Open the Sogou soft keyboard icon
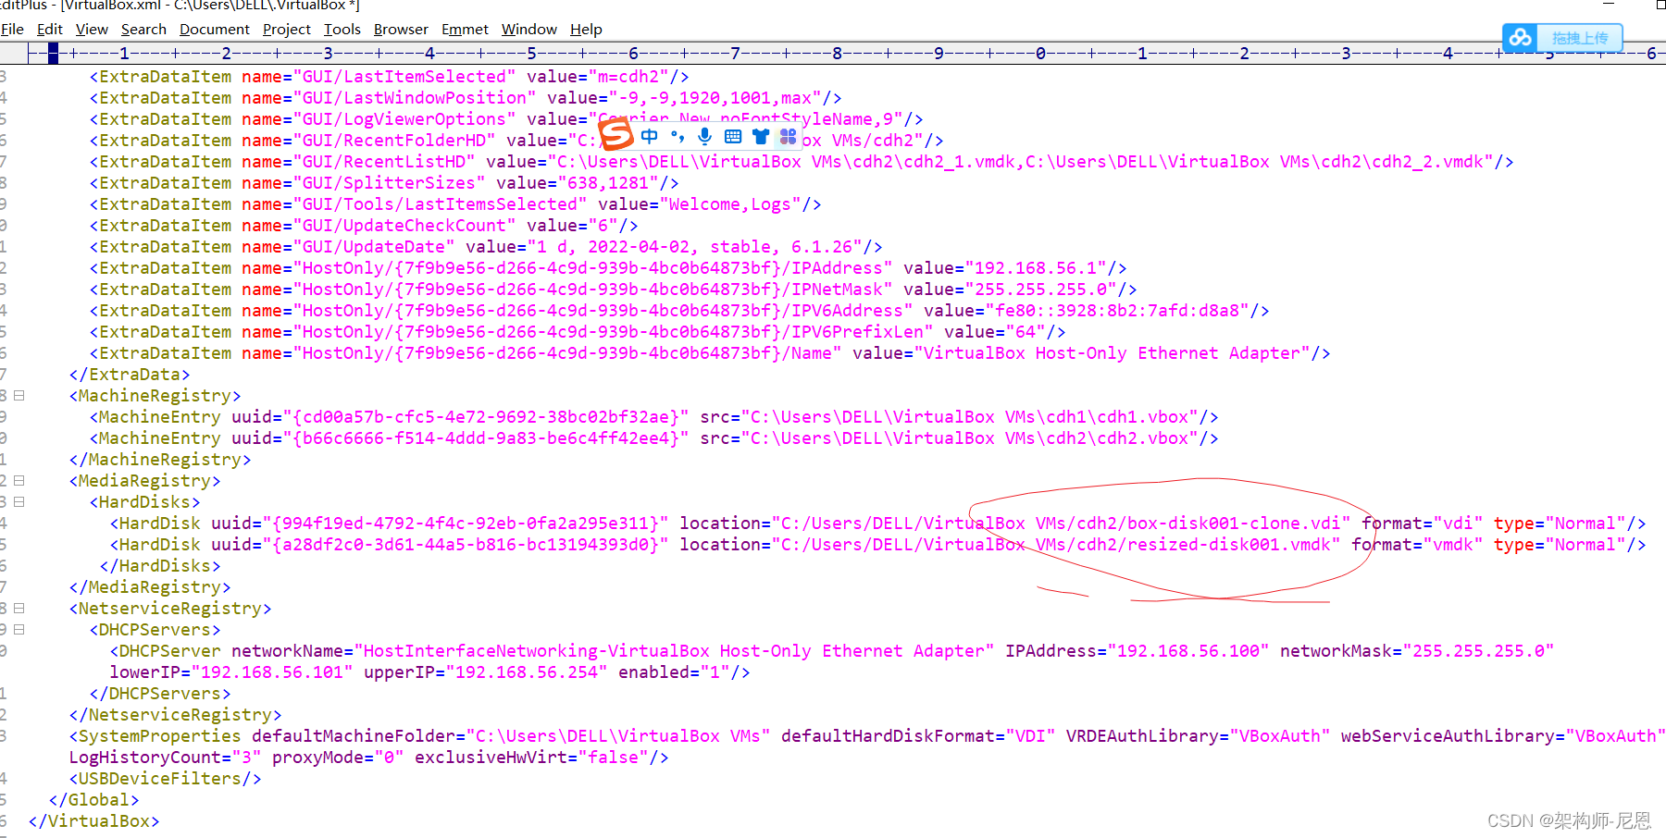Screen dimensions: 1666x838 733,137
